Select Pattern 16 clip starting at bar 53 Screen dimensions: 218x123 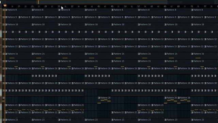tap(131, 71)
